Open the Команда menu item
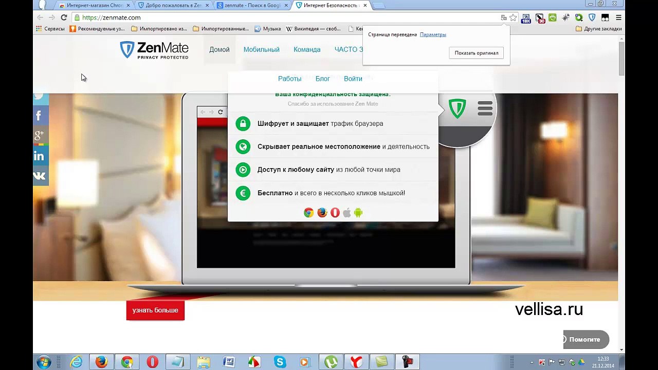658x370 pixels. pyautogui.click(x=307, y=49)
